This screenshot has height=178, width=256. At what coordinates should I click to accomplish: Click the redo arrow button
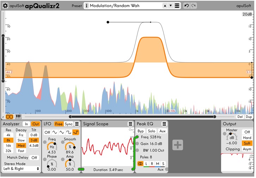tap(194, 6)
